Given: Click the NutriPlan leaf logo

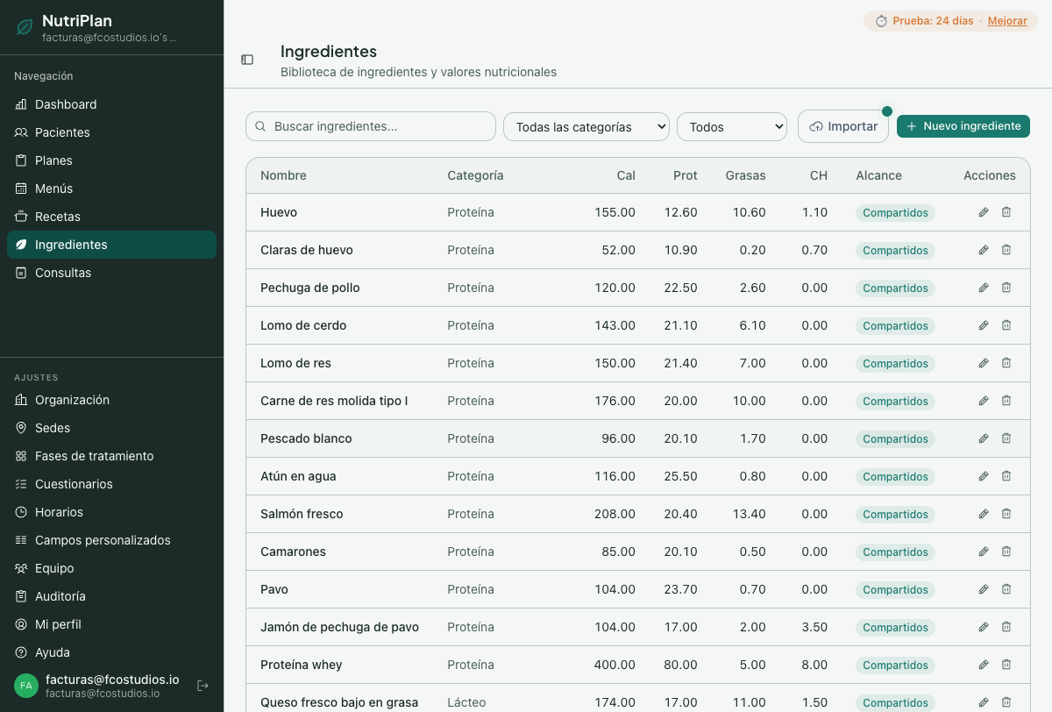Looking at the screenshot, I should coord(25,27).
